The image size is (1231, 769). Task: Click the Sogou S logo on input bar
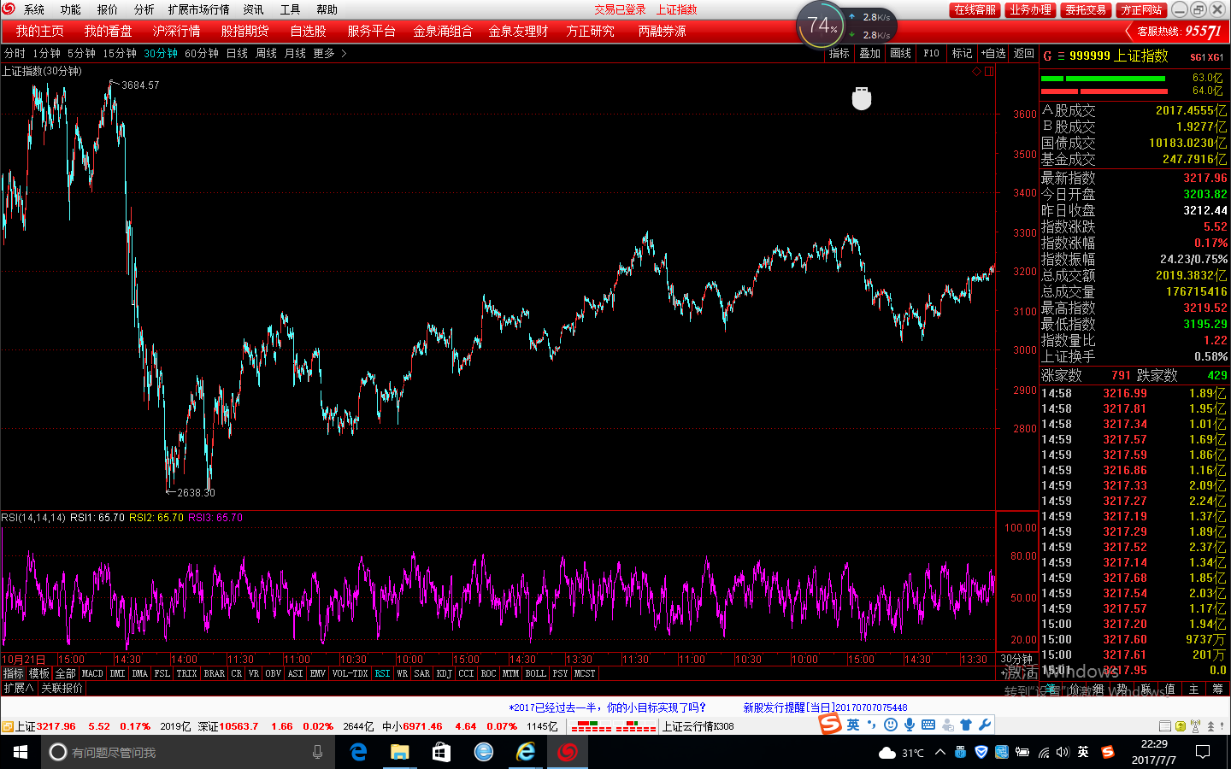pyautogui.click(x=830, y=725)
